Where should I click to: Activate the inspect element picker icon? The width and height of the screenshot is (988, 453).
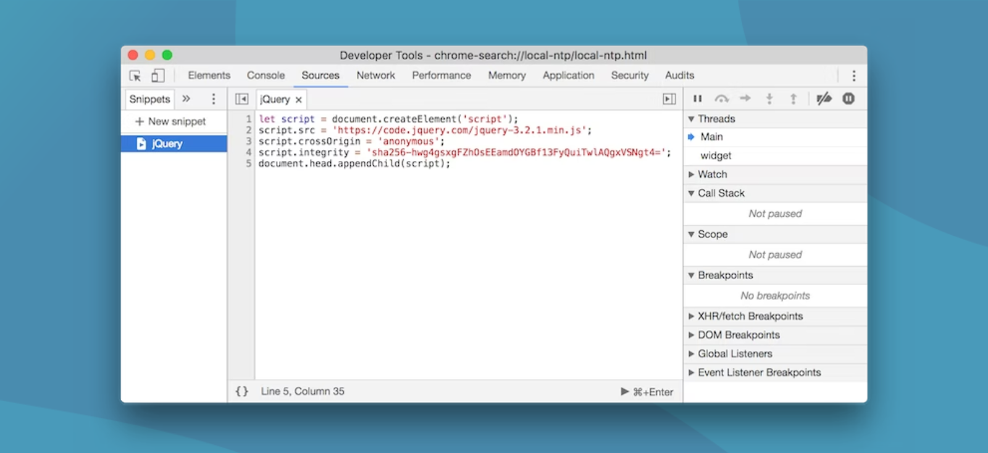(135, 76)
